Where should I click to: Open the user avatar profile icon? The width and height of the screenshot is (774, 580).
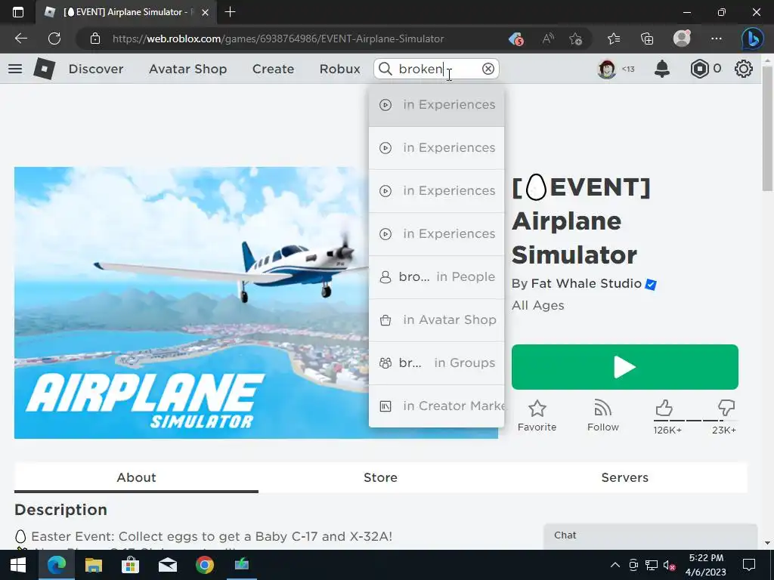[607, 69]
